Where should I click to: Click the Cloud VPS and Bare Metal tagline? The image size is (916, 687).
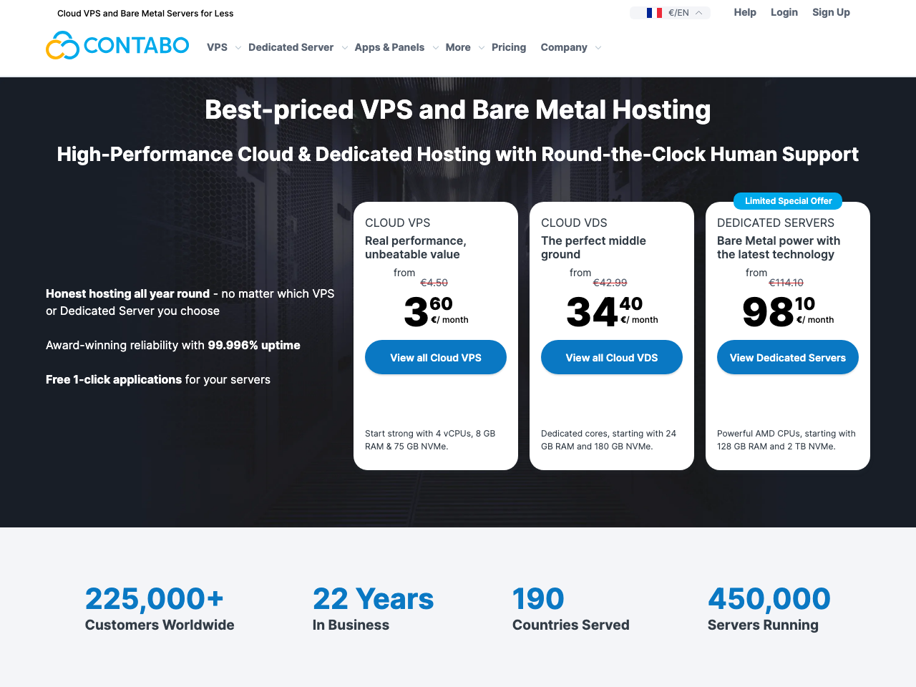click(145, 13)
